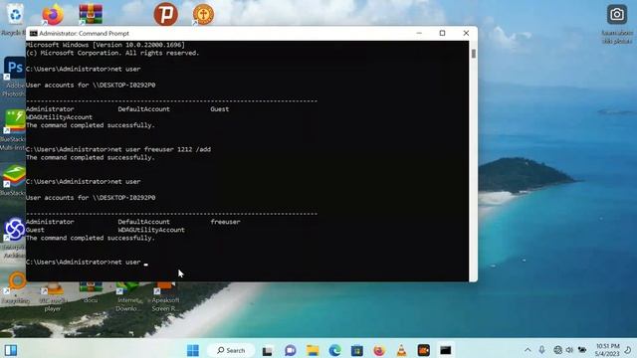Open the volume speaker tray icon

click(x=569, y=350)
